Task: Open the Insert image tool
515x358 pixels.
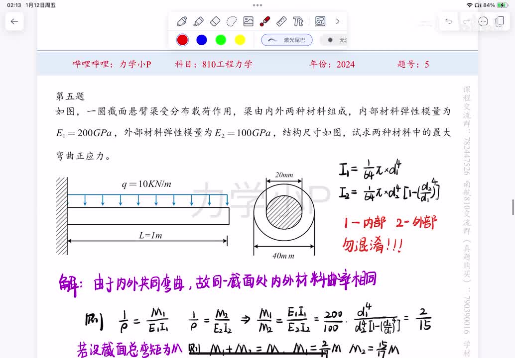Action: (249, 22)
